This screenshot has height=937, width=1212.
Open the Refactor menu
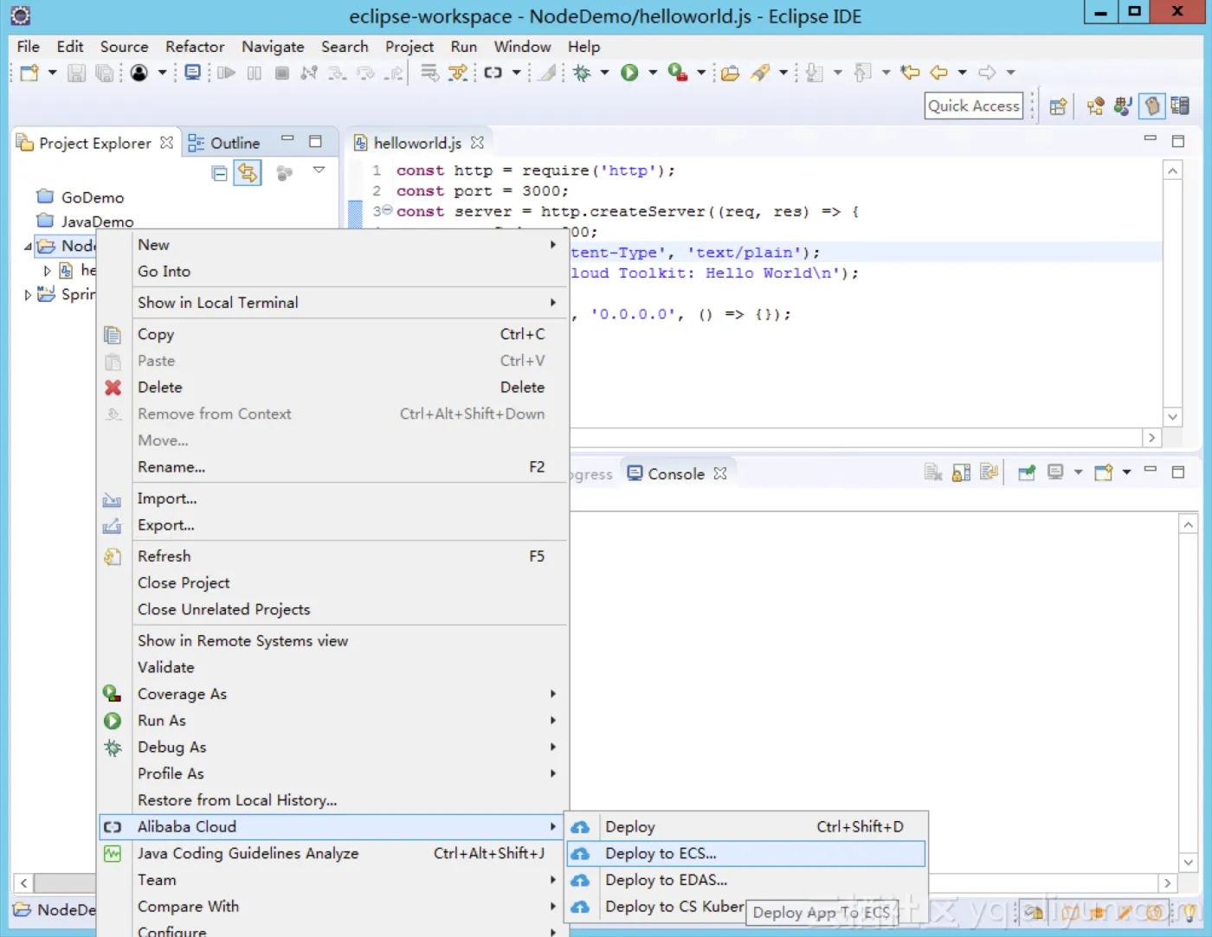pyautogui.click(x=195, y=47)
